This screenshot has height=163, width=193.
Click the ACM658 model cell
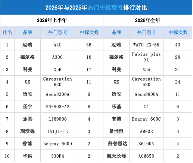[146, 156]
